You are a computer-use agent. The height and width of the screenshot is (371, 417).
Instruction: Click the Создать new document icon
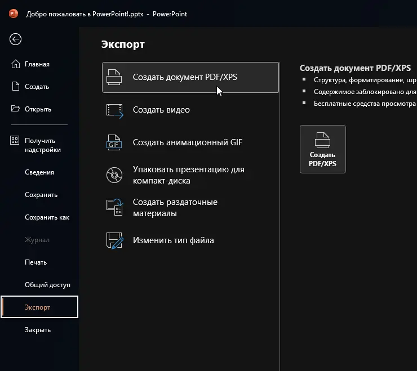coord(15,87)
